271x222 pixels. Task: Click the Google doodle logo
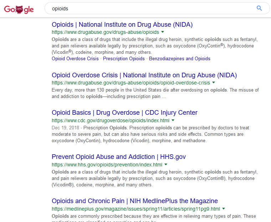tap(19, 9)
